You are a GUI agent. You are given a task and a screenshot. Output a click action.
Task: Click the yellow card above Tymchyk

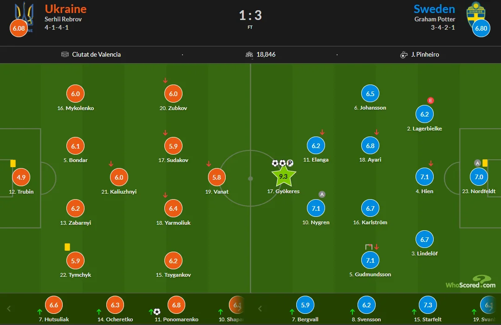click(x=67, y=247)
